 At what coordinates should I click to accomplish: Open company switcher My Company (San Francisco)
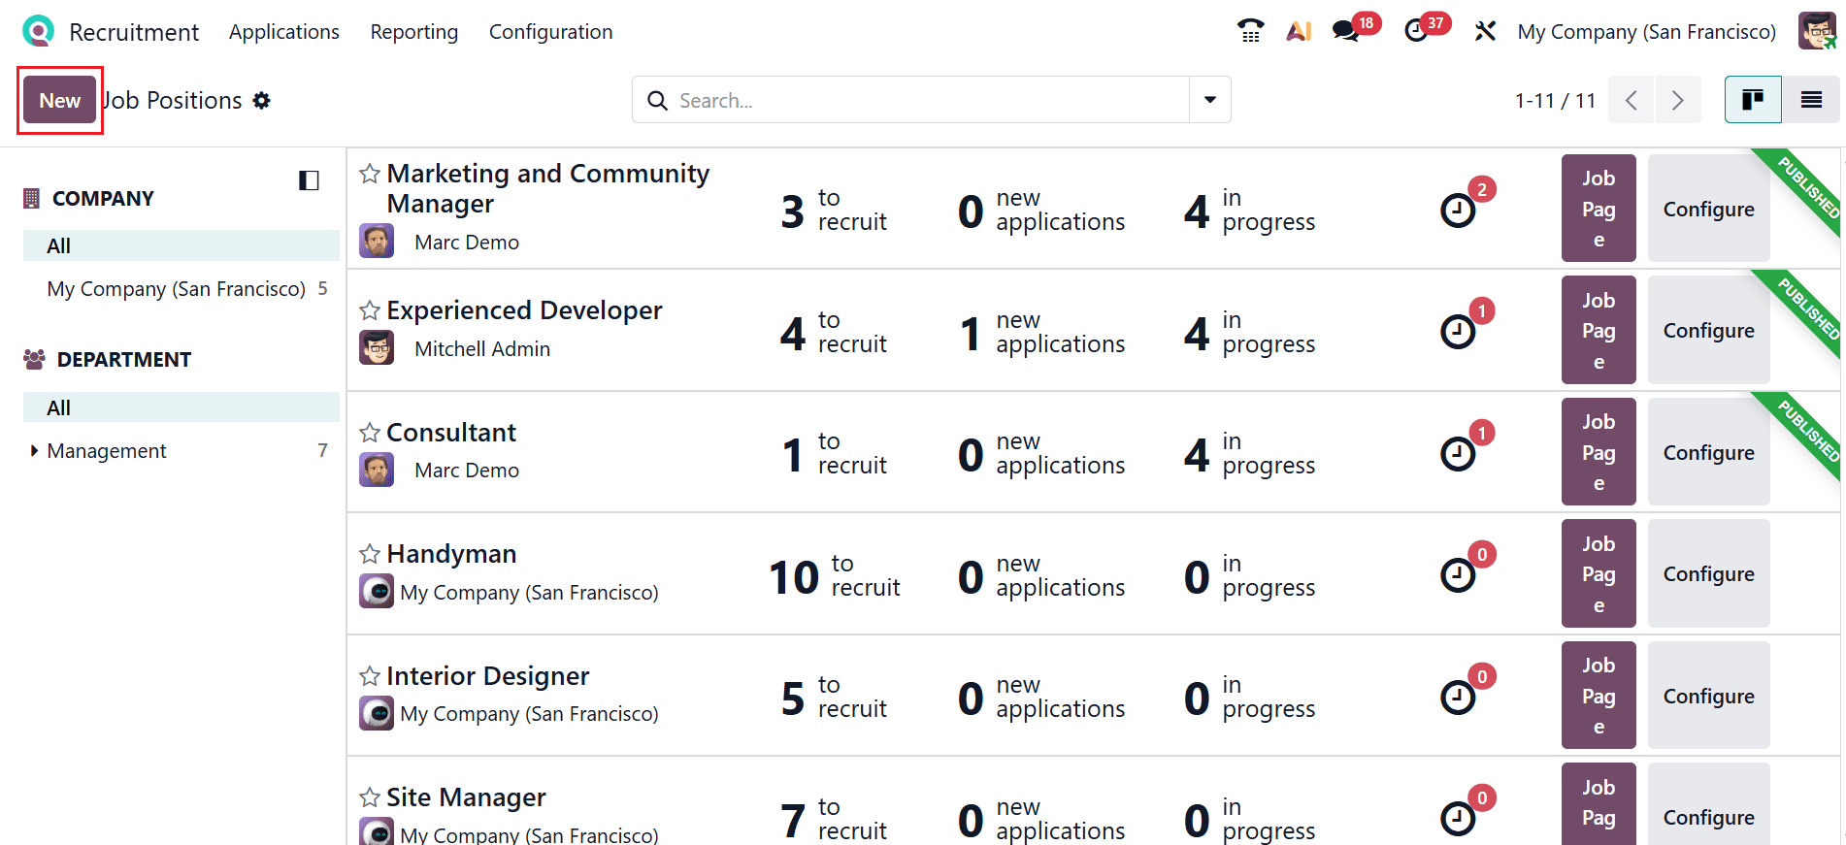pyautogui.click(x=1647, y=32)
